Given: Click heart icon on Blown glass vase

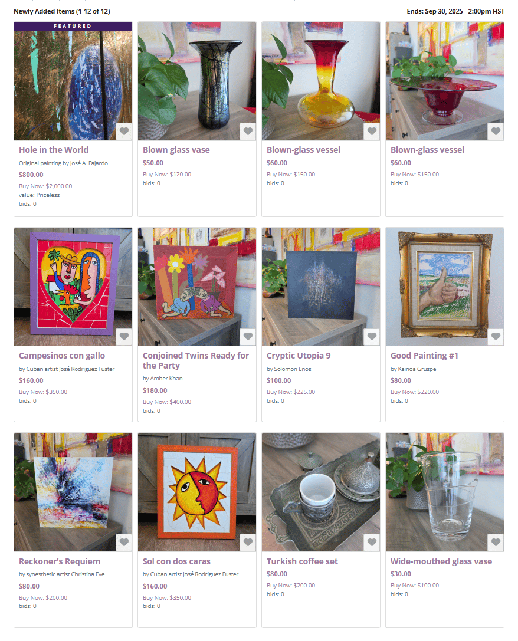Looking at the screenshot, I should (x=248, y=132).
